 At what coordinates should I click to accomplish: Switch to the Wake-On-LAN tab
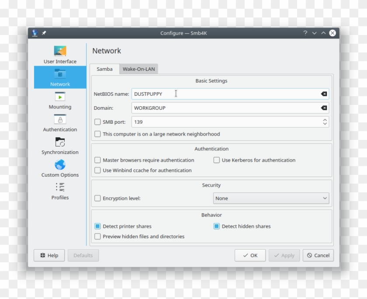[138, 69]
